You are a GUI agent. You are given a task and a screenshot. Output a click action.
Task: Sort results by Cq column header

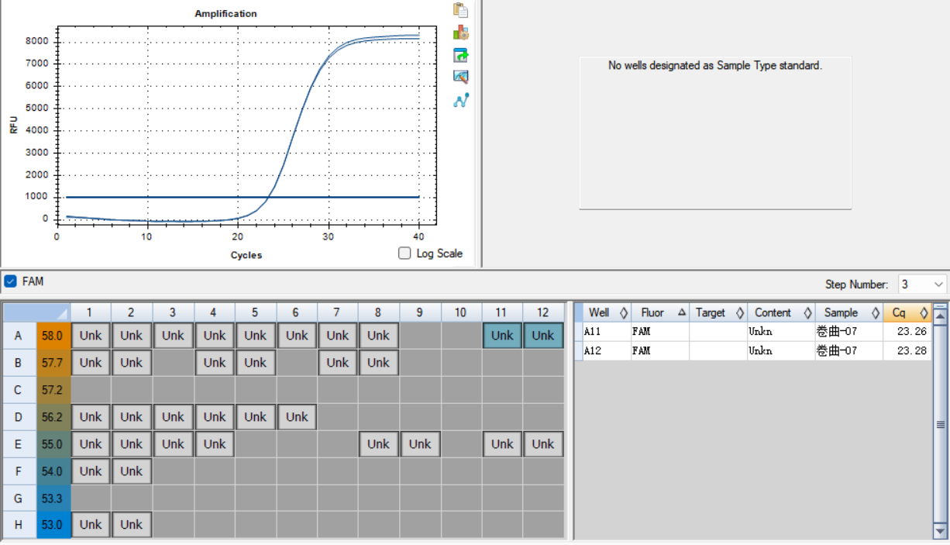point(907,312)
